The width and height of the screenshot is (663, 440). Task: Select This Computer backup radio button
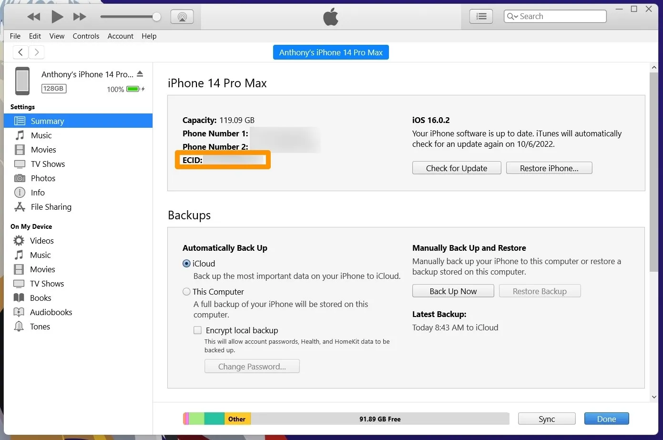(187, 292)
